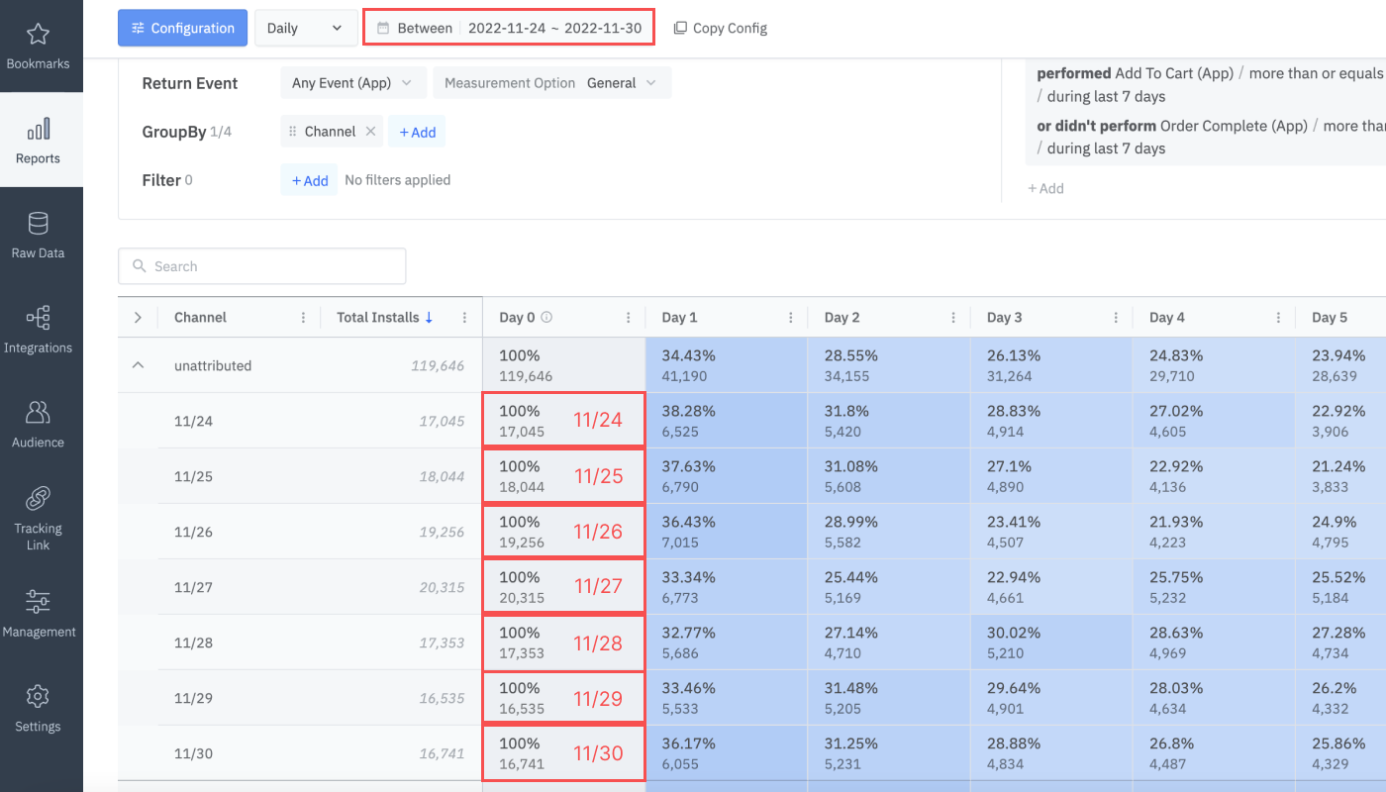Expand all rows with header chevron

138,318
